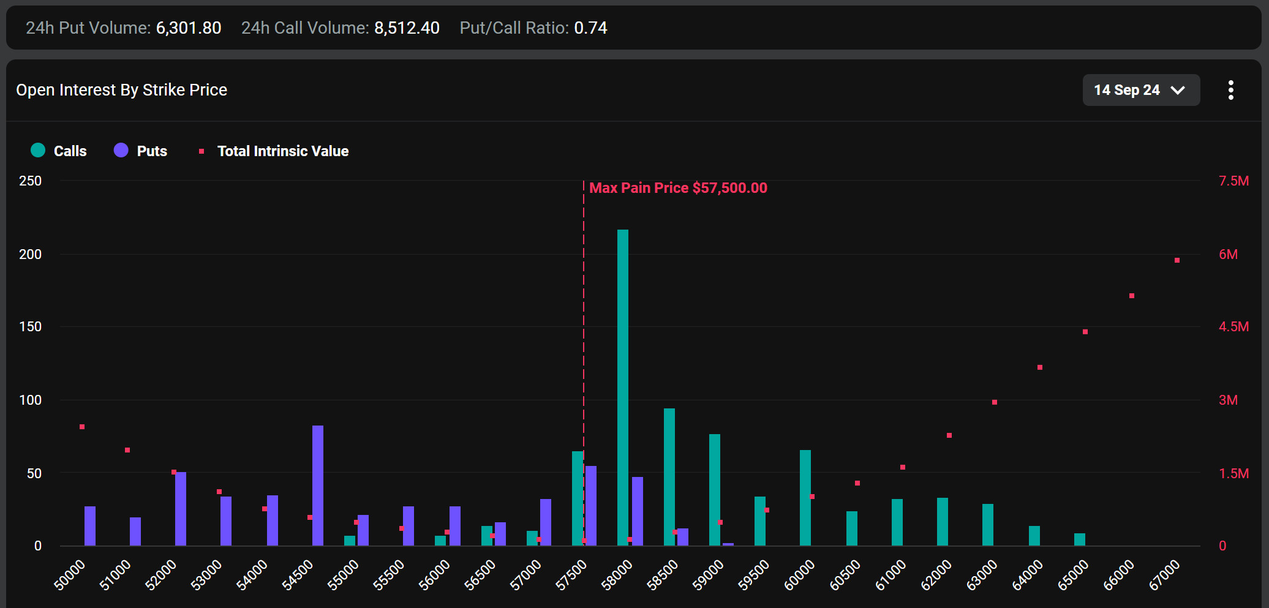Screen dimensions: 1269x608
Task: Select the tall Calls bar at 58000
Action: [623, 388]
